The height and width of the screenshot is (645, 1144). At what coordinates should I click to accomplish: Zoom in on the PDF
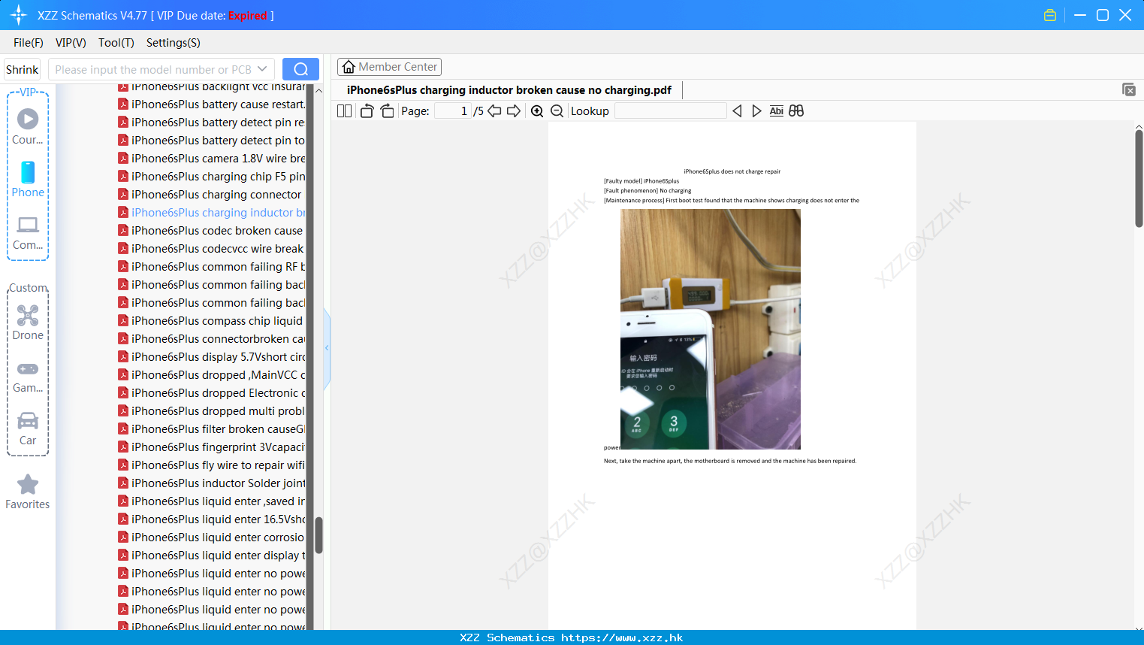point(537,111)
